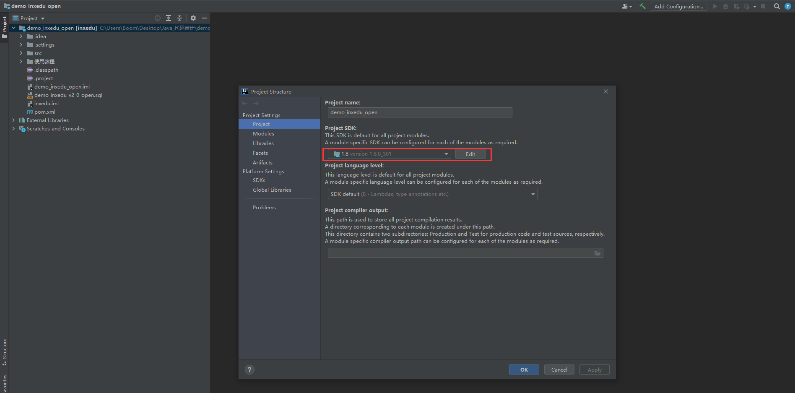Open the Project side tool tab

click(x=4, y=27)
